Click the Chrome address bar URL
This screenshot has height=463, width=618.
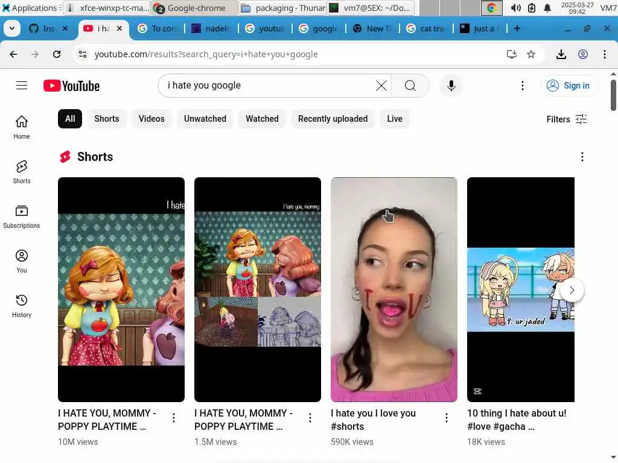click(x=206, y=54)
